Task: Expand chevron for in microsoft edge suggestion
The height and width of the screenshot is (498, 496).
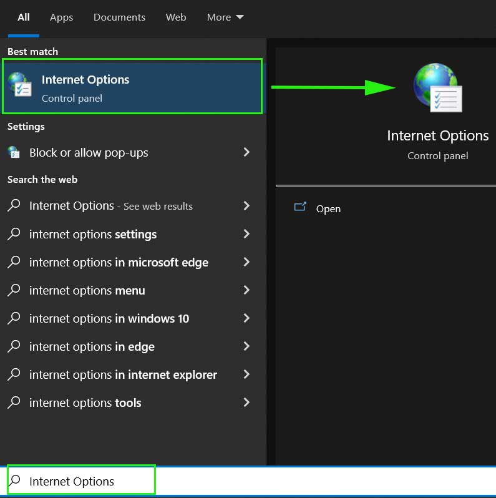Action: pyautogui.click(x=246, y=262)
